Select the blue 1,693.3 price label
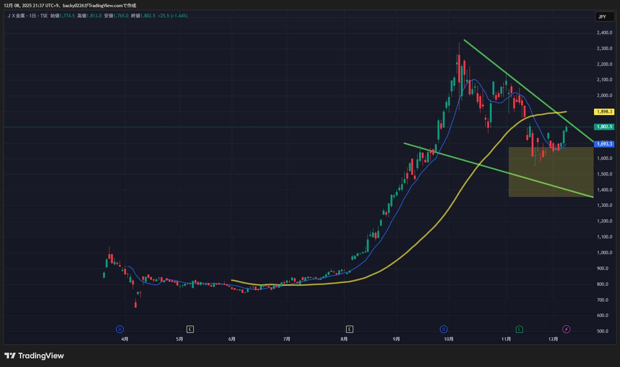620x367 pixels. click(x=604, y=144)
